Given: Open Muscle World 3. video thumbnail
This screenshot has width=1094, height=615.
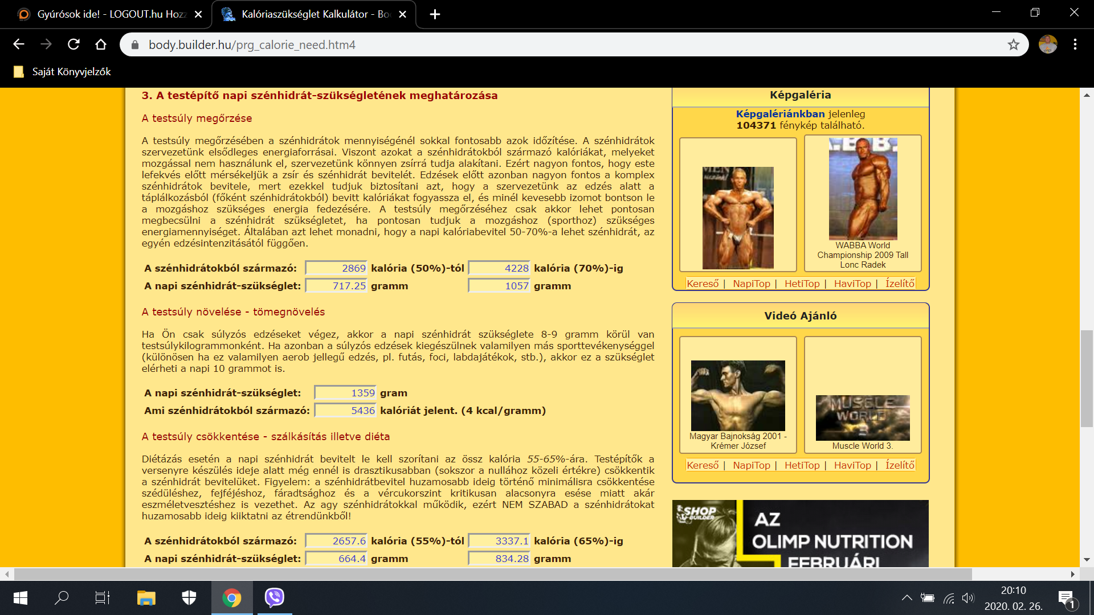Looking at the screenshot, I should [862, 417].
